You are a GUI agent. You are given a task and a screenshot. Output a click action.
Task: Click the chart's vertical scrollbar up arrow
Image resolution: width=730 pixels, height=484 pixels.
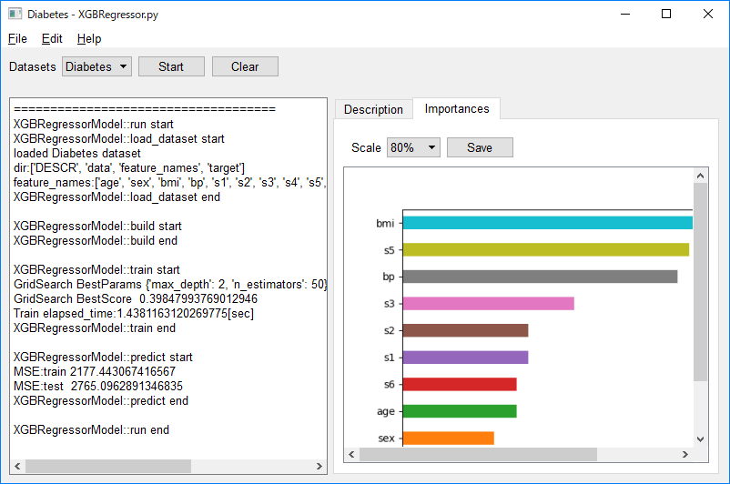coord(700,176)
